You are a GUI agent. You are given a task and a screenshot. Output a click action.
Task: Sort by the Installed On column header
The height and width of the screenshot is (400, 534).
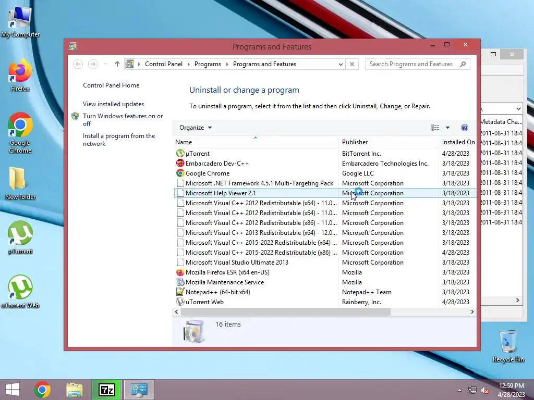458,142
